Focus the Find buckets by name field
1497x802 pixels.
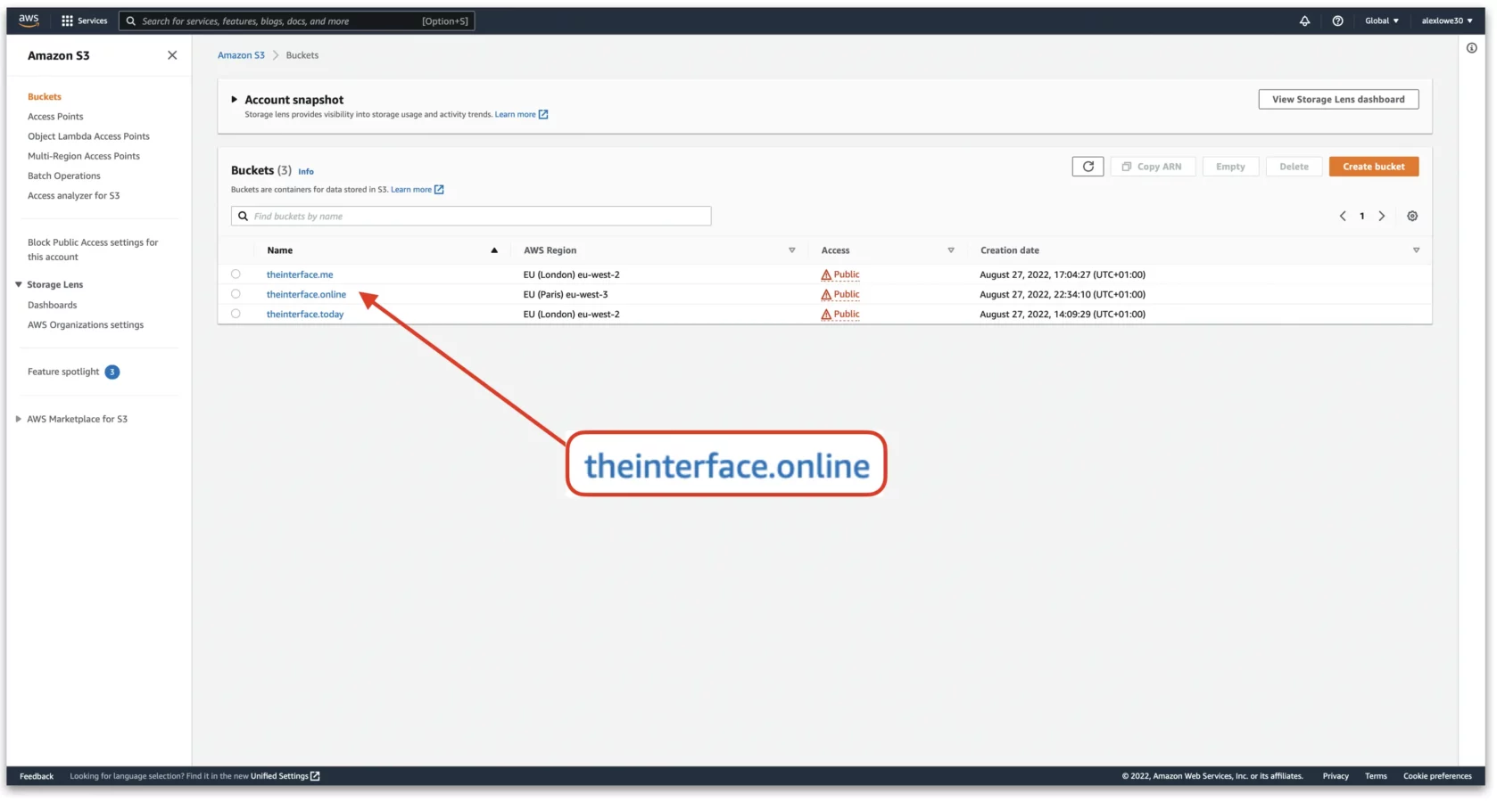click(x=471, y=217)
